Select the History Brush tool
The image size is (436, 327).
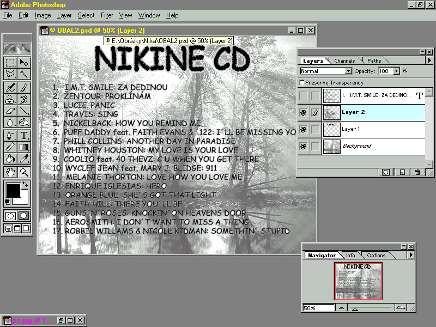click(24, 99)
